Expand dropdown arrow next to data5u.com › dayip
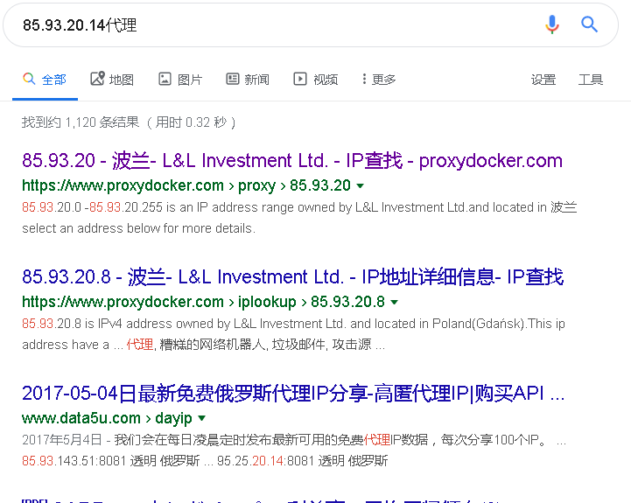 coord(202,418)
